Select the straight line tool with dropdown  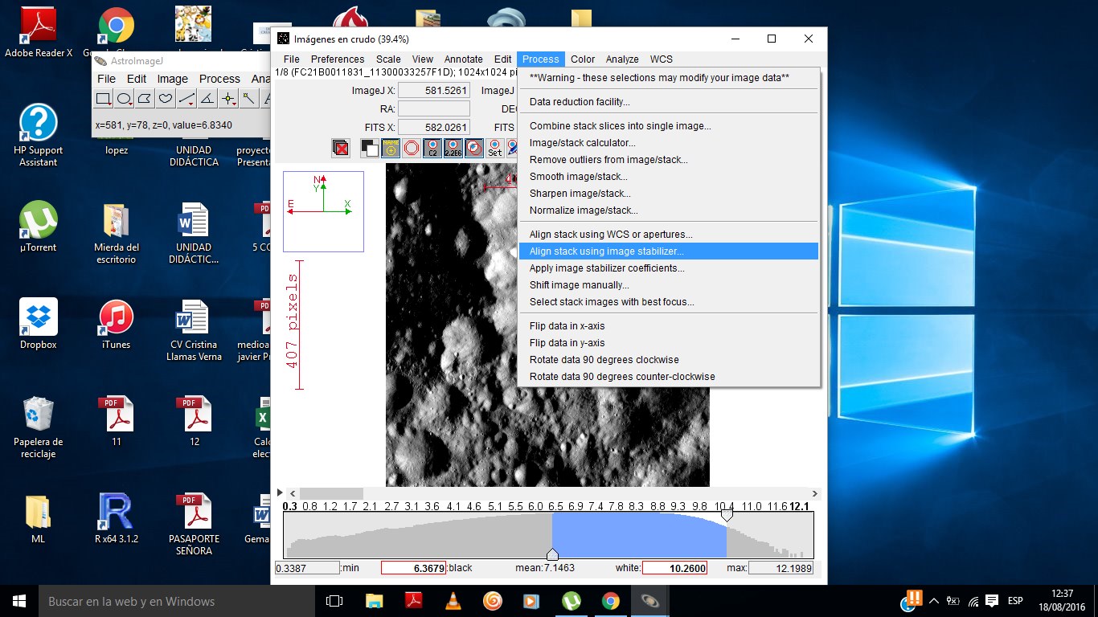(x=186, y=99)
